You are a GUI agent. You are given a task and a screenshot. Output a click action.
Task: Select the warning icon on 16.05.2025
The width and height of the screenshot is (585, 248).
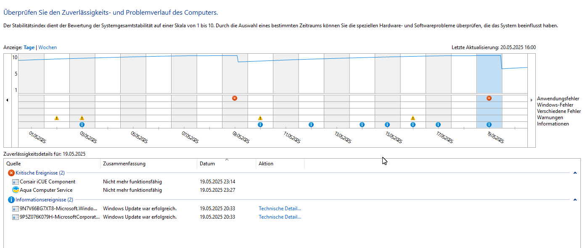point(413,118)
